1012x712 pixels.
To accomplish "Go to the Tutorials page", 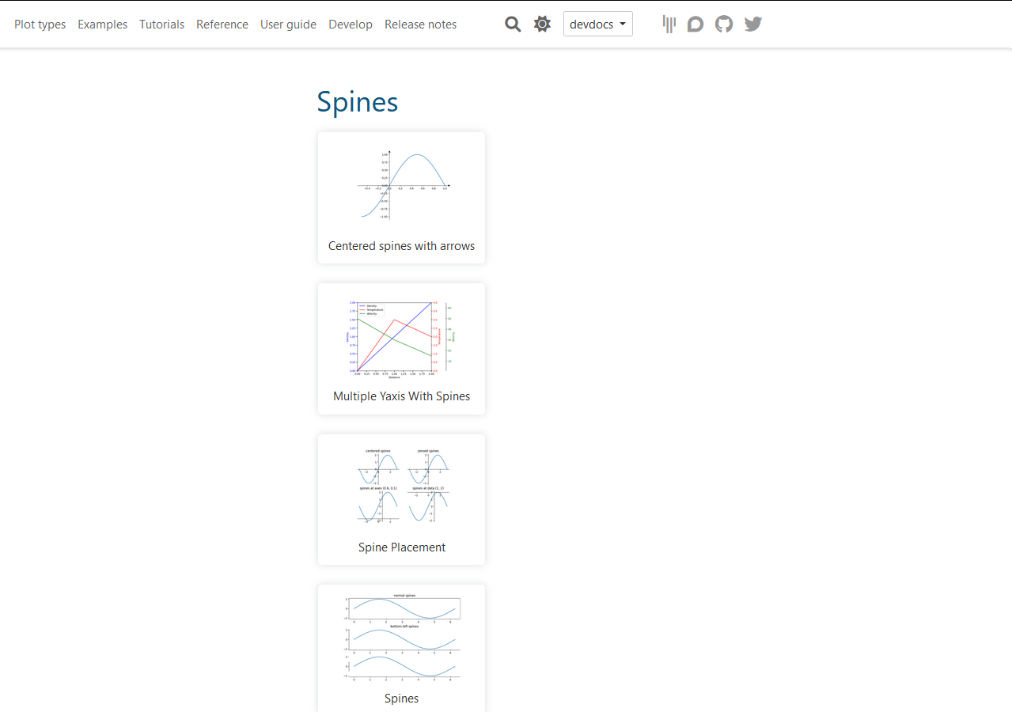I will (161, 24).
